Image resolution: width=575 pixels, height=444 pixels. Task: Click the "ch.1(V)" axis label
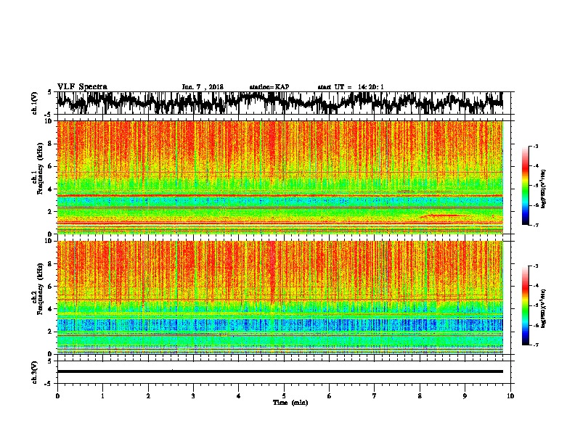35,103
